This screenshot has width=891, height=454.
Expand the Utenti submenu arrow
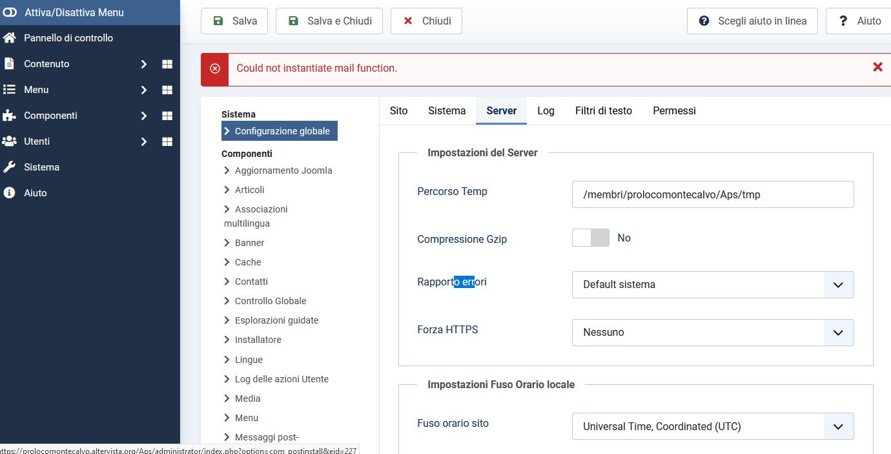point(144,141)
